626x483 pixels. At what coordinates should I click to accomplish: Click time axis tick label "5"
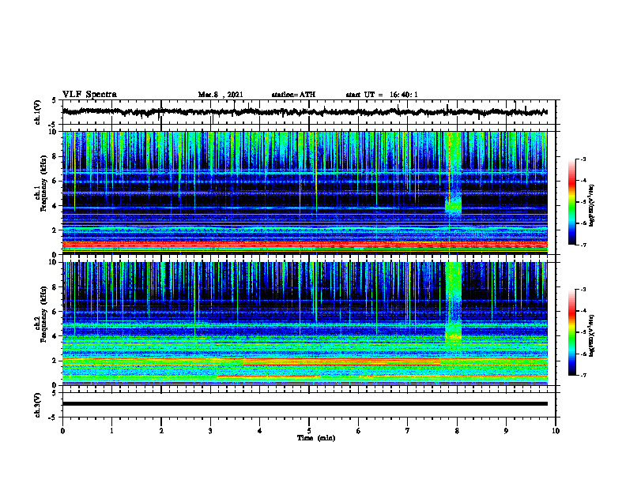(309, 431)
